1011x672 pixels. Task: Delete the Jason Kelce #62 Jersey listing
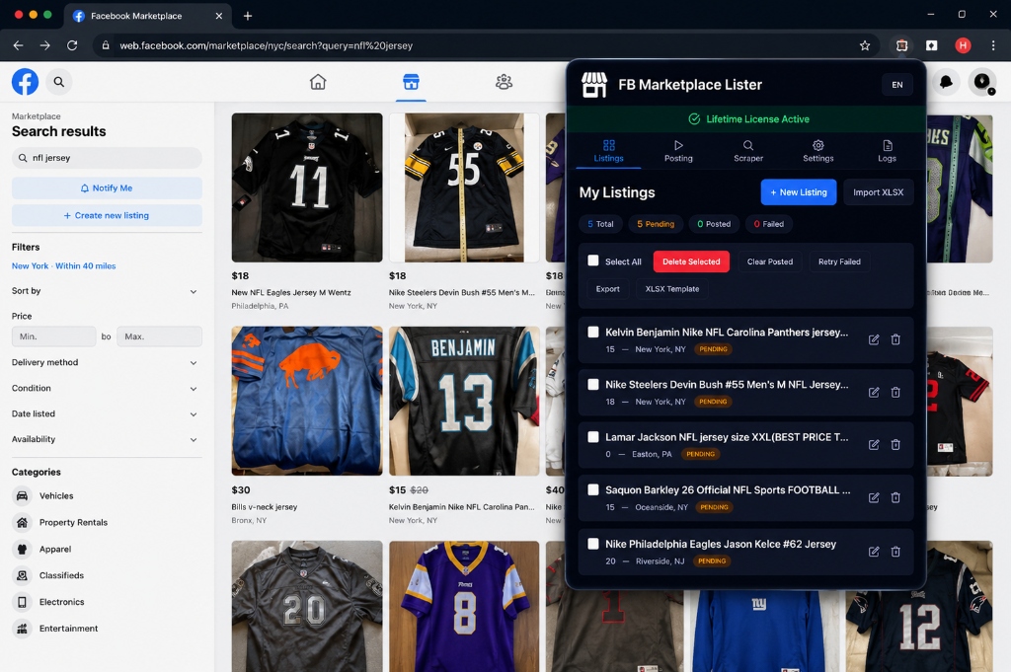pos(895,552)
